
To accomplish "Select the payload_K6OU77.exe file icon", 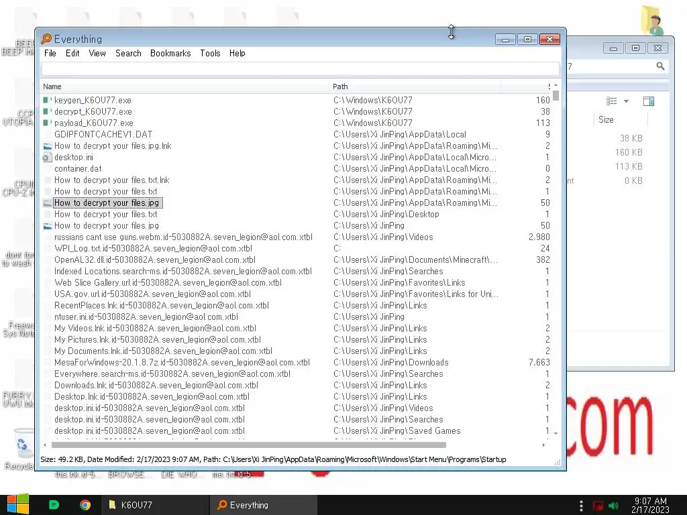I will coord(48,123).
